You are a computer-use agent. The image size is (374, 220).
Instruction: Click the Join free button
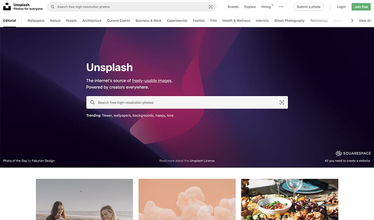click(361, 7)
